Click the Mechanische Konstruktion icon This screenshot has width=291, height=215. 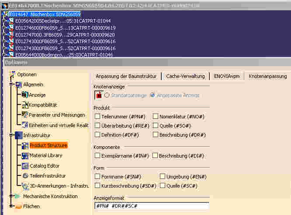[x=18, y=196]
